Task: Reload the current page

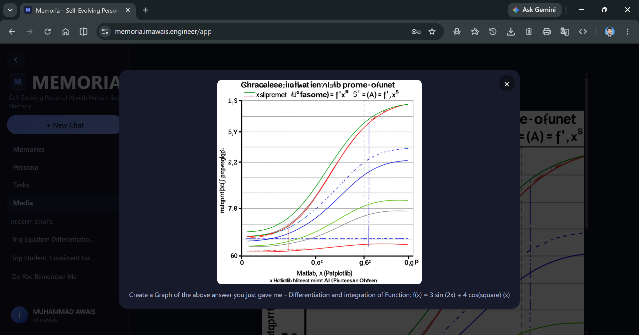Action: pos(48,32)
